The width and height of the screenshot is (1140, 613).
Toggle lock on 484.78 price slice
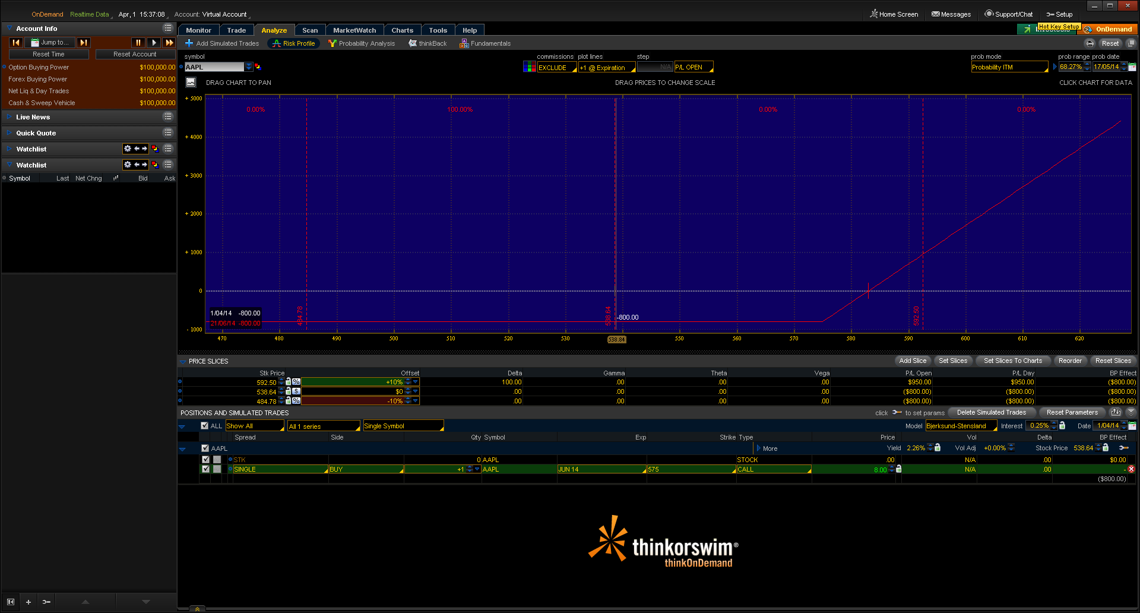(x=289, y=401)
